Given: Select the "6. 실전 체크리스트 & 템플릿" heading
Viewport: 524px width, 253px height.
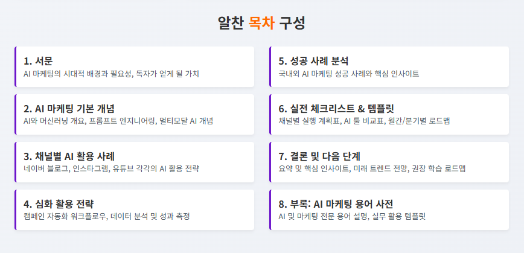Looking at the screenshot, I should point(336,109).
